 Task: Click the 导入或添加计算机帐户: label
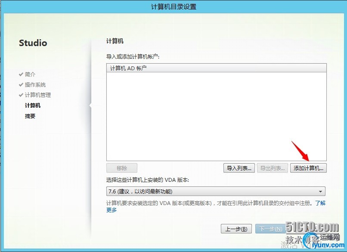click(133, 57)
